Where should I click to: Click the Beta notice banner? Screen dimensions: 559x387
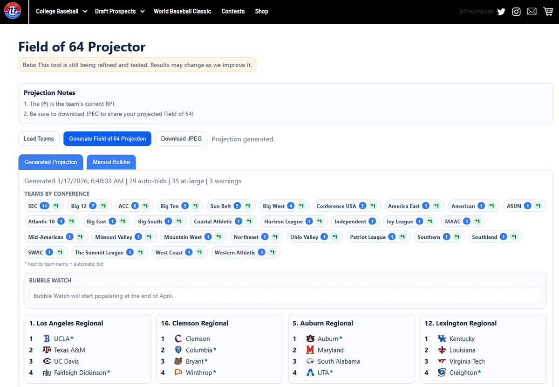click(x=137, y=65)
